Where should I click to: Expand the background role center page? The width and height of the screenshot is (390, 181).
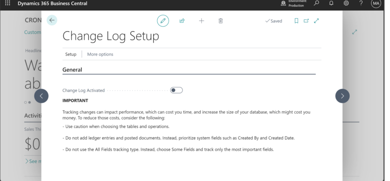[x=355, y=32]
